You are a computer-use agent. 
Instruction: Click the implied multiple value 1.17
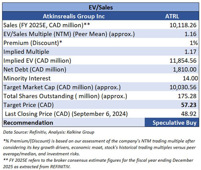click(x=190, y=52)
